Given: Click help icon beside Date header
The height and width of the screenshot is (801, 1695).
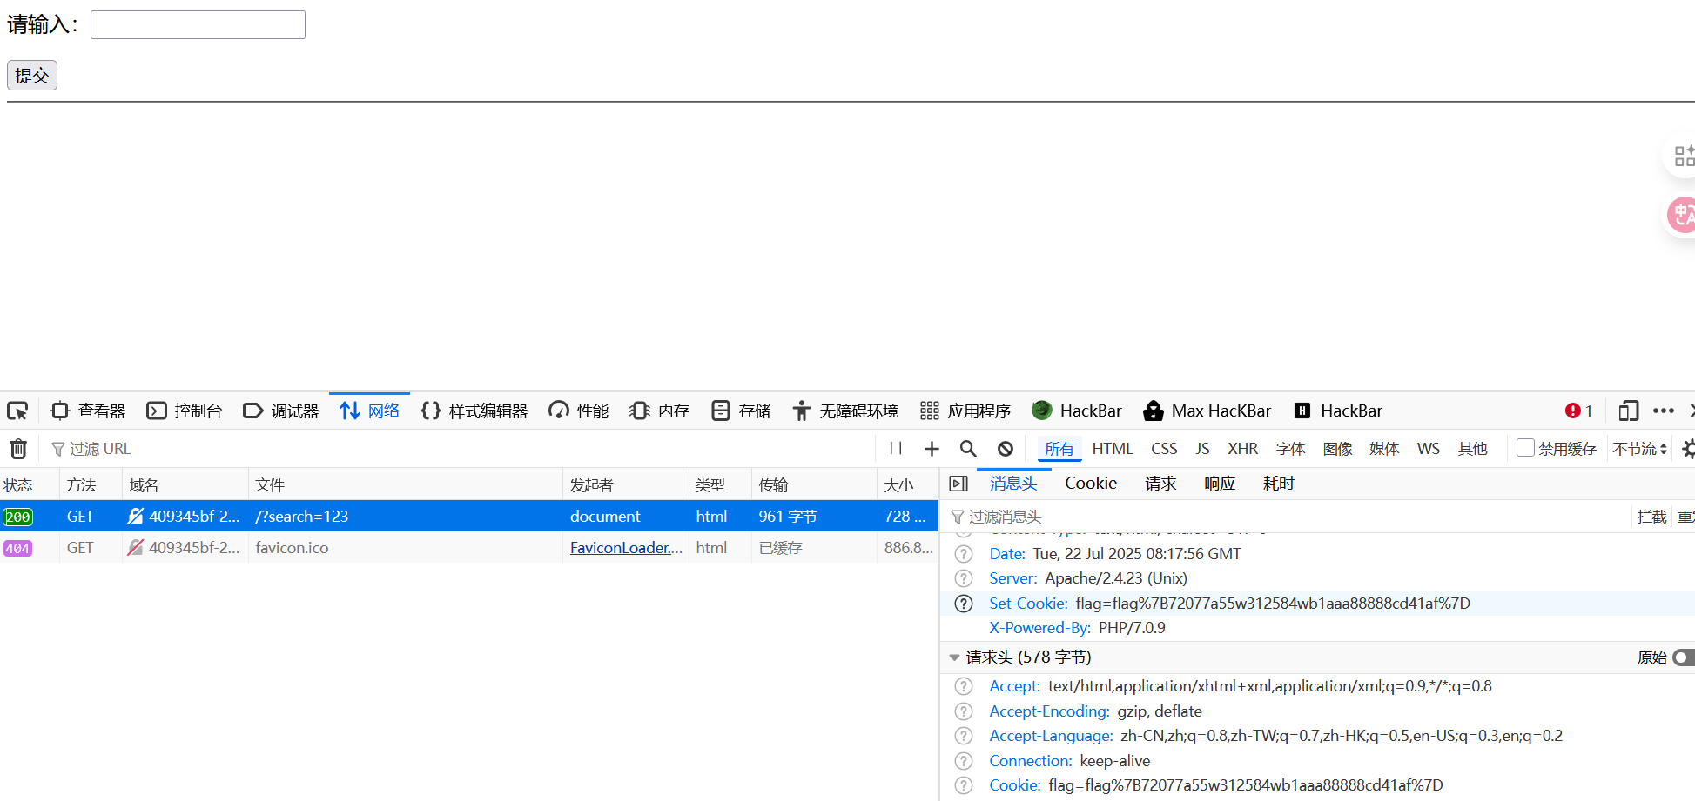Looking at the screenshot, I should pos(964,554).
